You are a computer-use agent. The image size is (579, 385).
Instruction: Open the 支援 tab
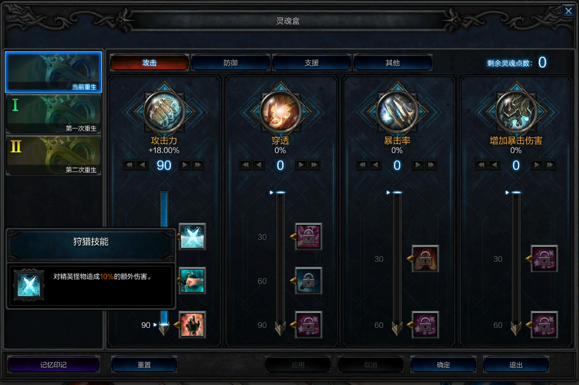(311, 63)
